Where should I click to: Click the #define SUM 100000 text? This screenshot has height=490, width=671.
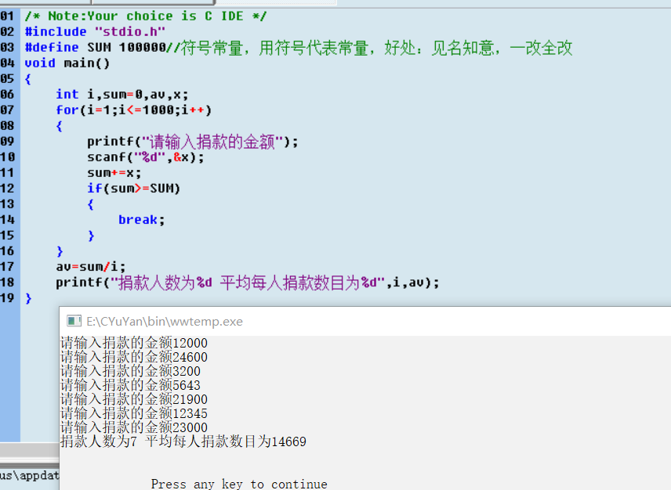(x=95, y=48)
